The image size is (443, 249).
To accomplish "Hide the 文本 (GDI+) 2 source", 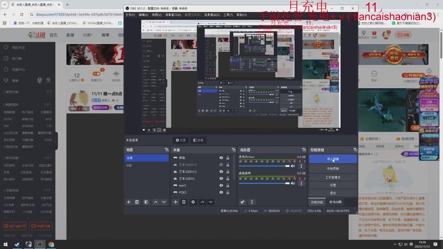I will click(221, 172).
